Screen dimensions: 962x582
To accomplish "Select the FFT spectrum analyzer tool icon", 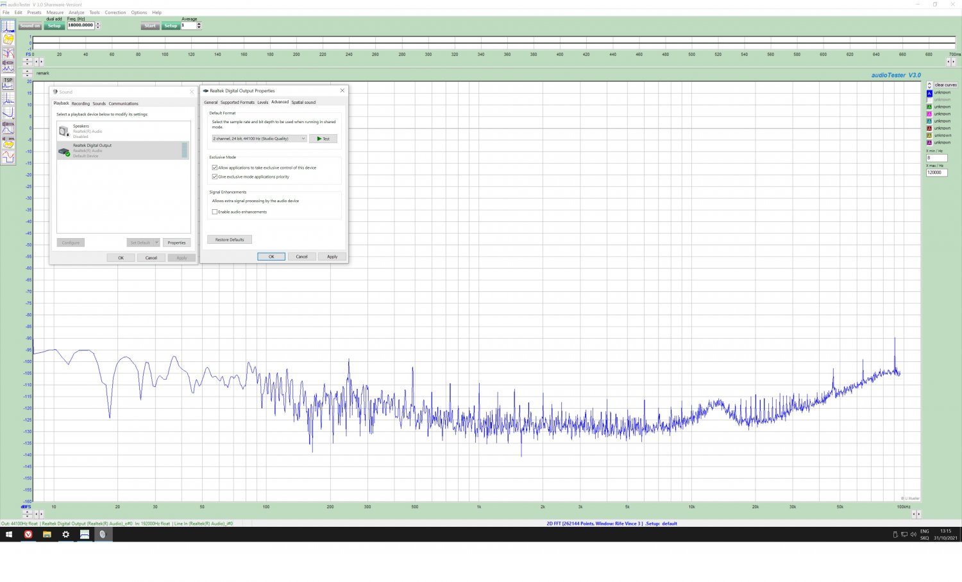I will pyautogui.click(x=8, y=26).
